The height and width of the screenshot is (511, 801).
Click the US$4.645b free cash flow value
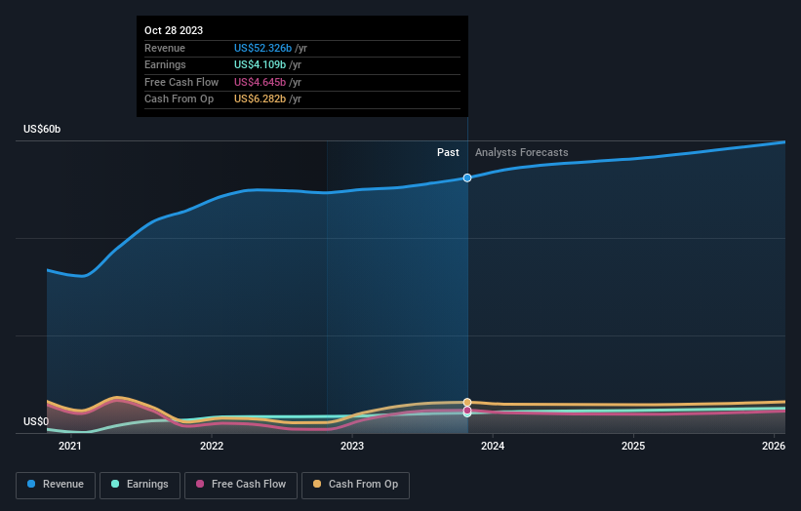260,82
